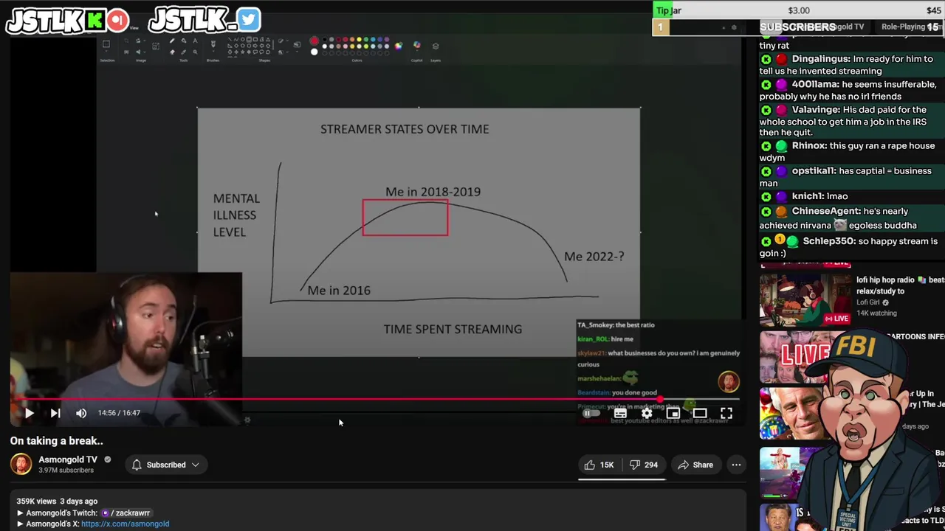
Task: Click the Crop icon in Paint's Image group
Action: point(126,41)
